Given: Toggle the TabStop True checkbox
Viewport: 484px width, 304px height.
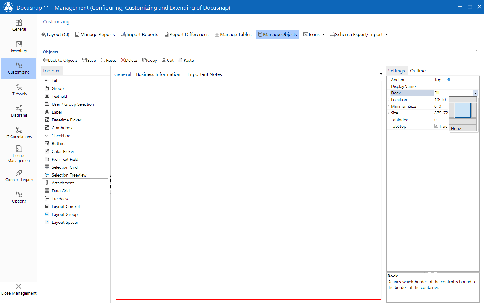Looking at the screenshot, I should 436,126.
